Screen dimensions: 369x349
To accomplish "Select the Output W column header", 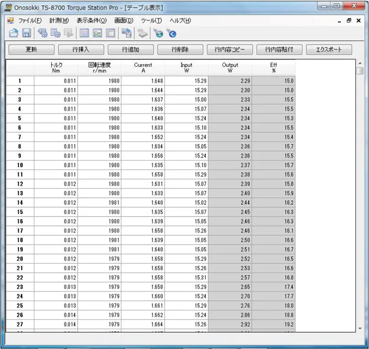I will tap(230, 68).
